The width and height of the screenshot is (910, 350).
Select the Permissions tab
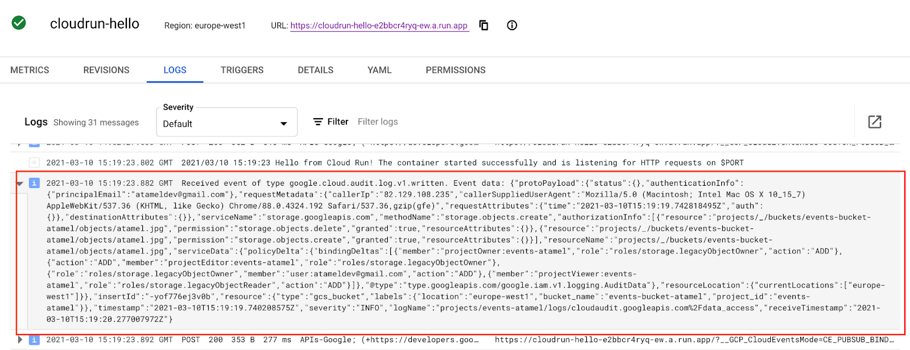456,70
